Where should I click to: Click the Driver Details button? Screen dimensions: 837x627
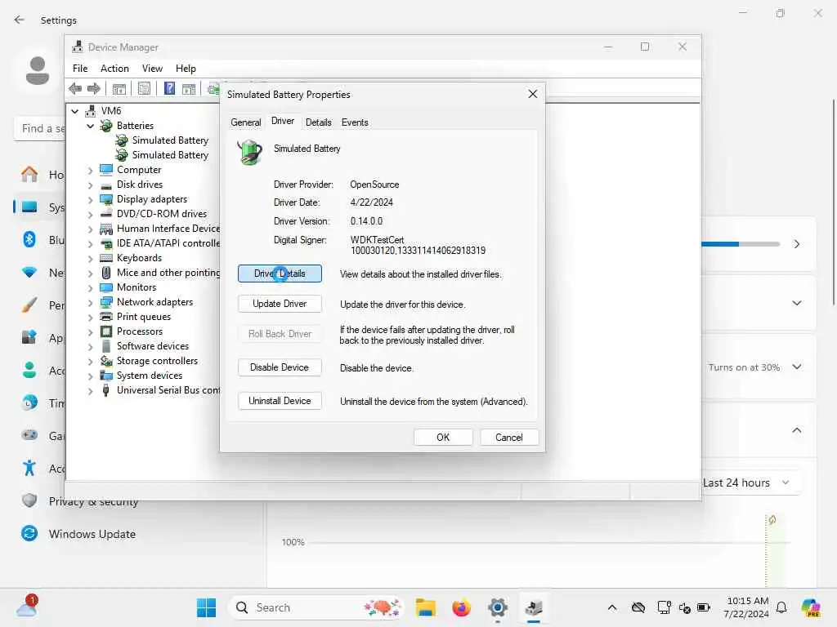coord(280,273)
